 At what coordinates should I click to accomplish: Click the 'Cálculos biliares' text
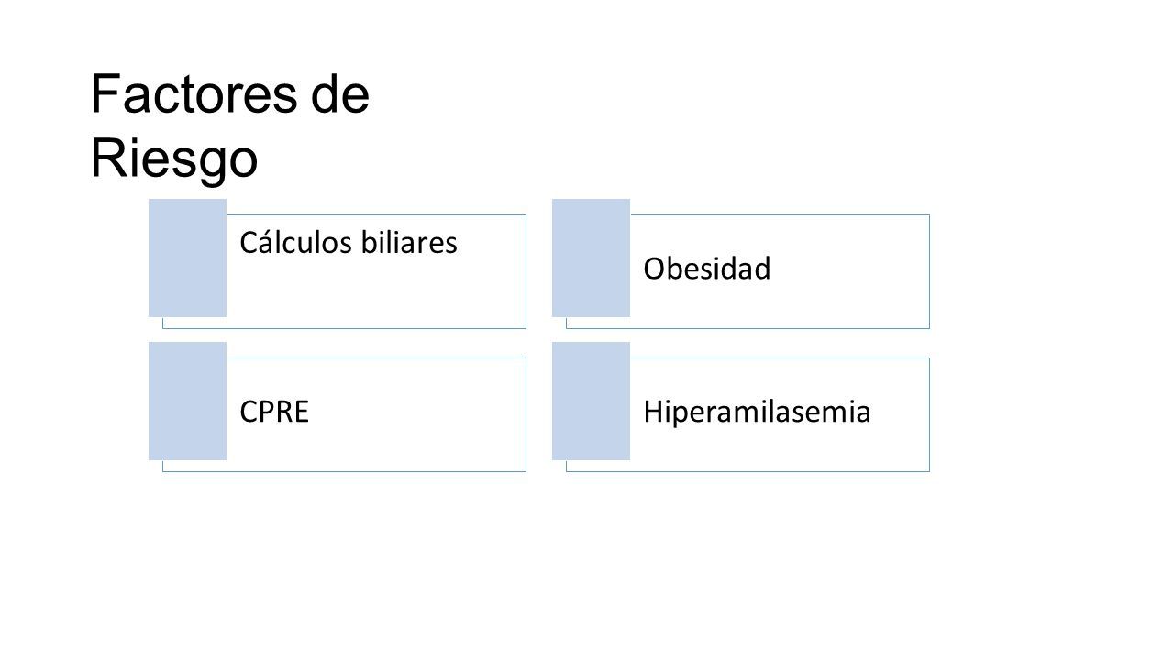coord(349,243)
